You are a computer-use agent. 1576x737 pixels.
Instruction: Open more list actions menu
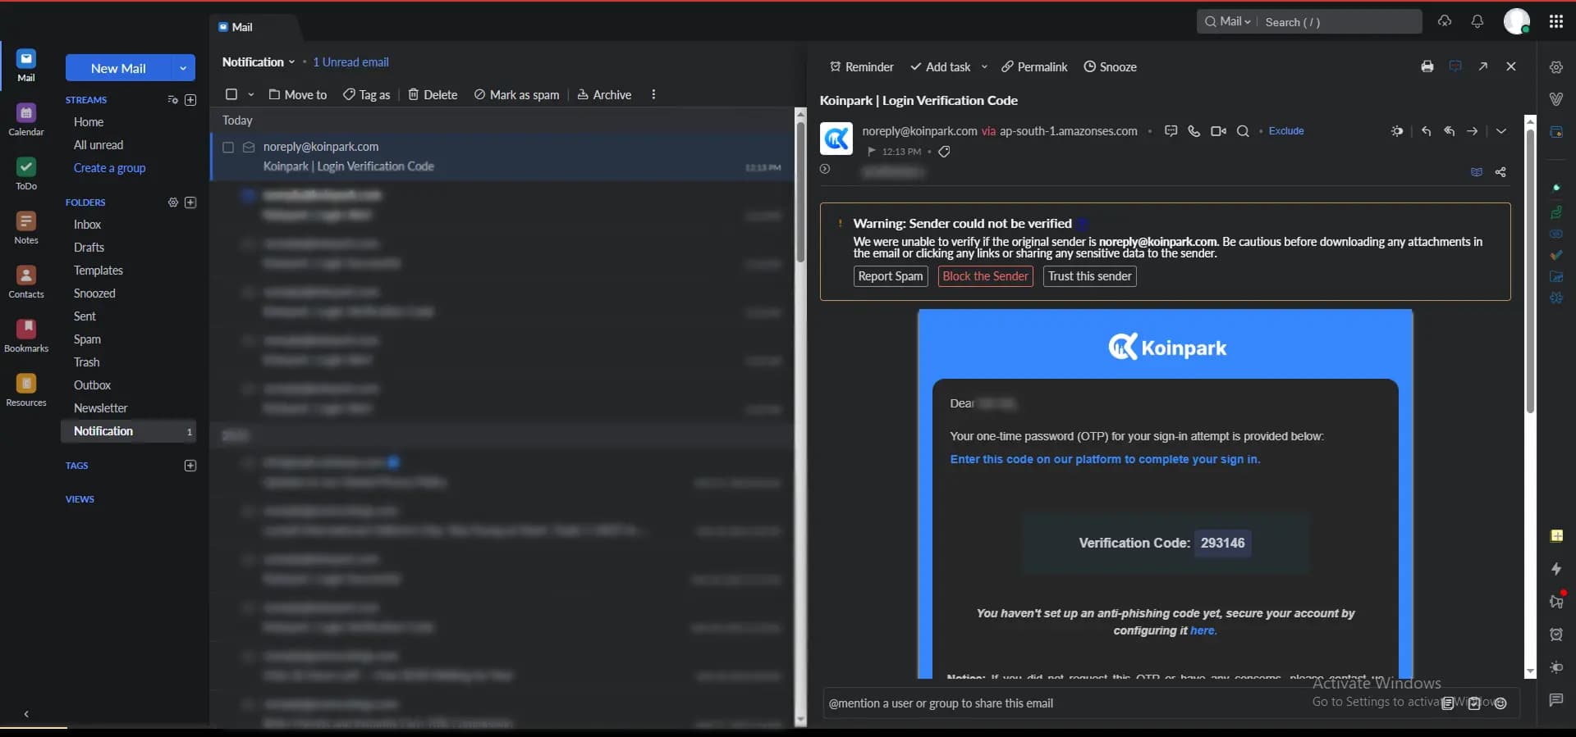(x=653, y=94)
